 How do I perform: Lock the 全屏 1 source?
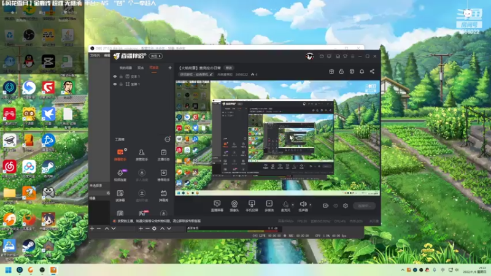121,84
